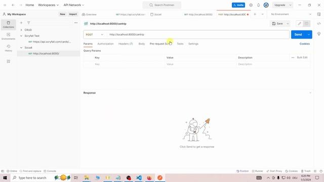The image size is (324, 182).
Task: Click the edit pencil icon near Save
Action: pos(299,24)
